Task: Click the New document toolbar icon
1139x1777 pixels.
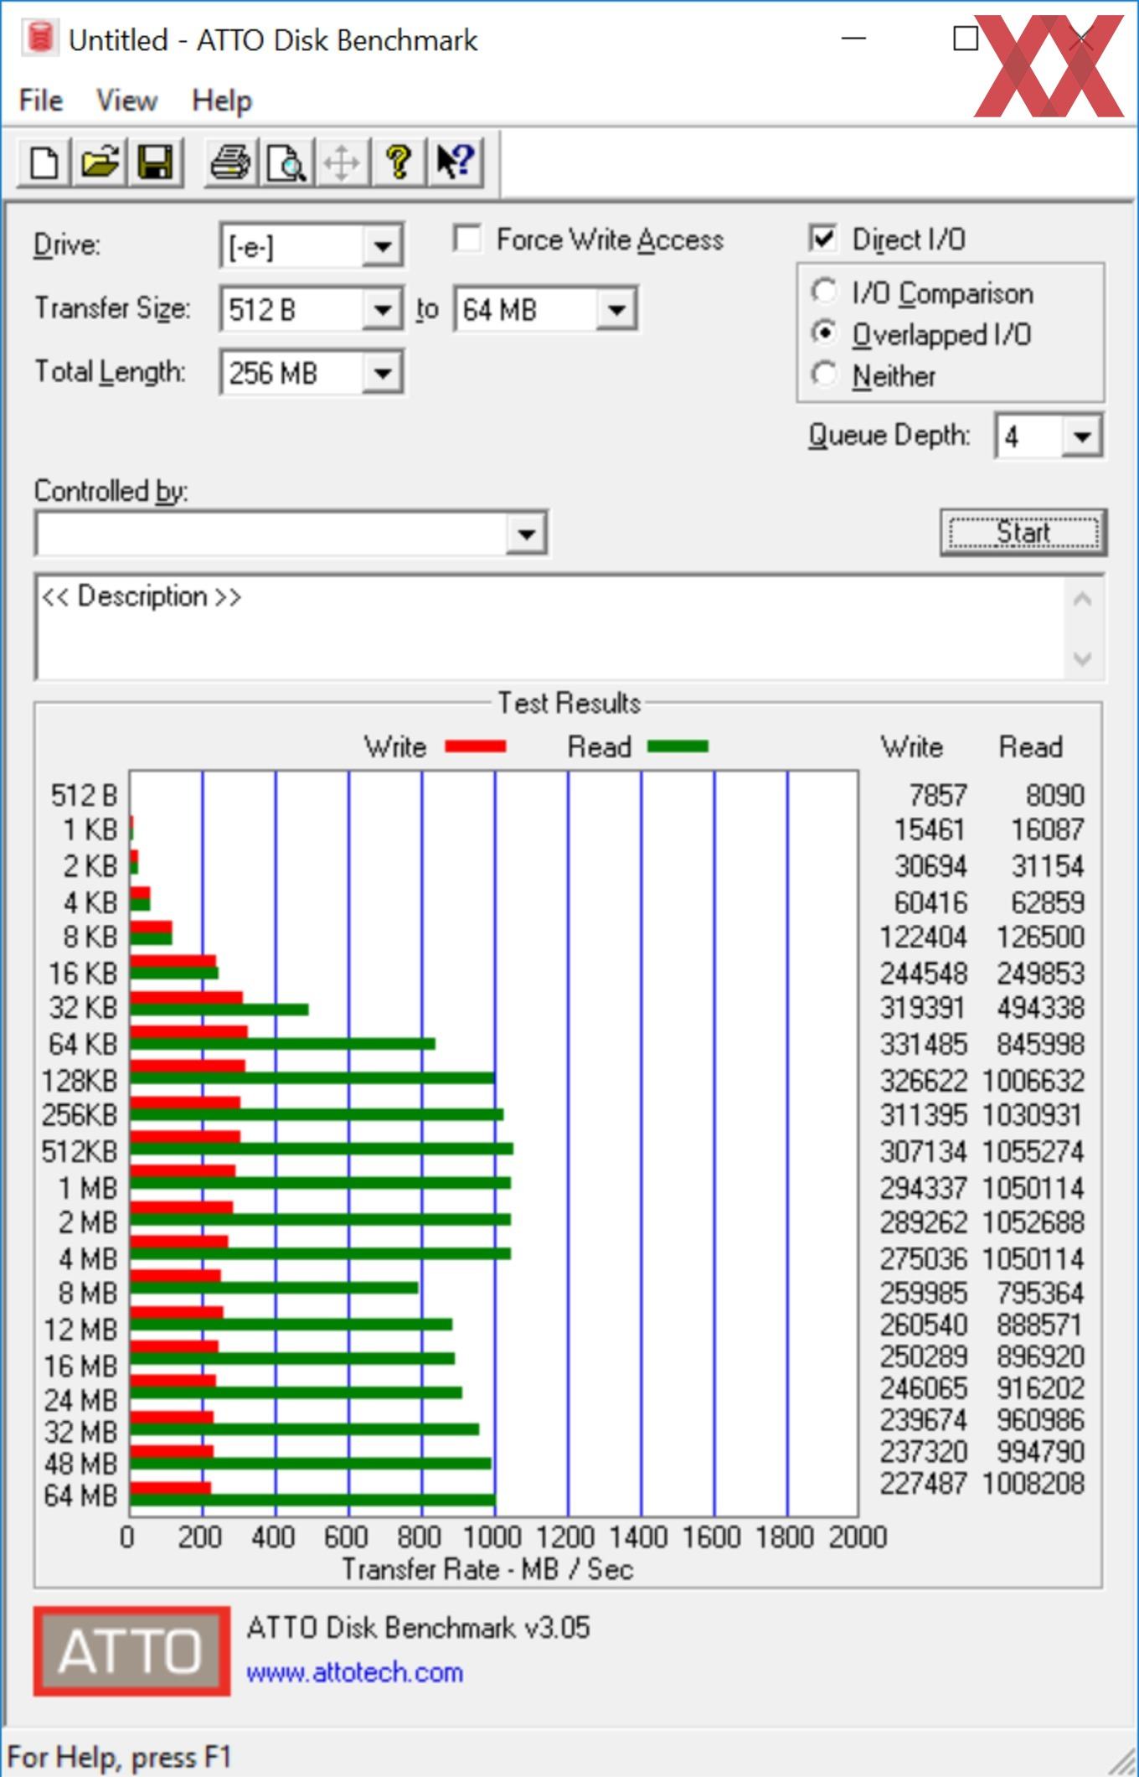Action: [44, 162]
